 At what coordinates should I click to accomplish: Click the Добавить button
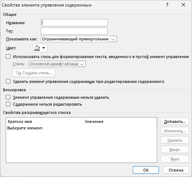[175, 121]
